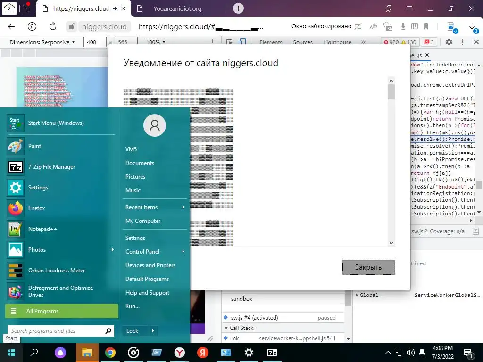Image resolution: width=483 pixels, height=362 pixels.
Task: Launch Defragment and Optimize Drives
Action: click(61, 291)
